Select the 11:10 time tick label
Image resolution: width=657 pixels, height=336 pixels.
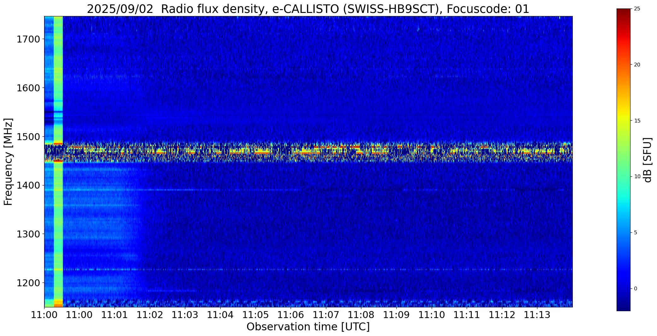(431, 315)
